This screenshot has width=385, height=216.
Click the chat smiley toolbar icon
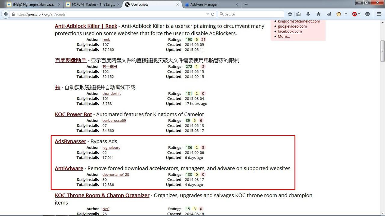click(x=367, y=14)
